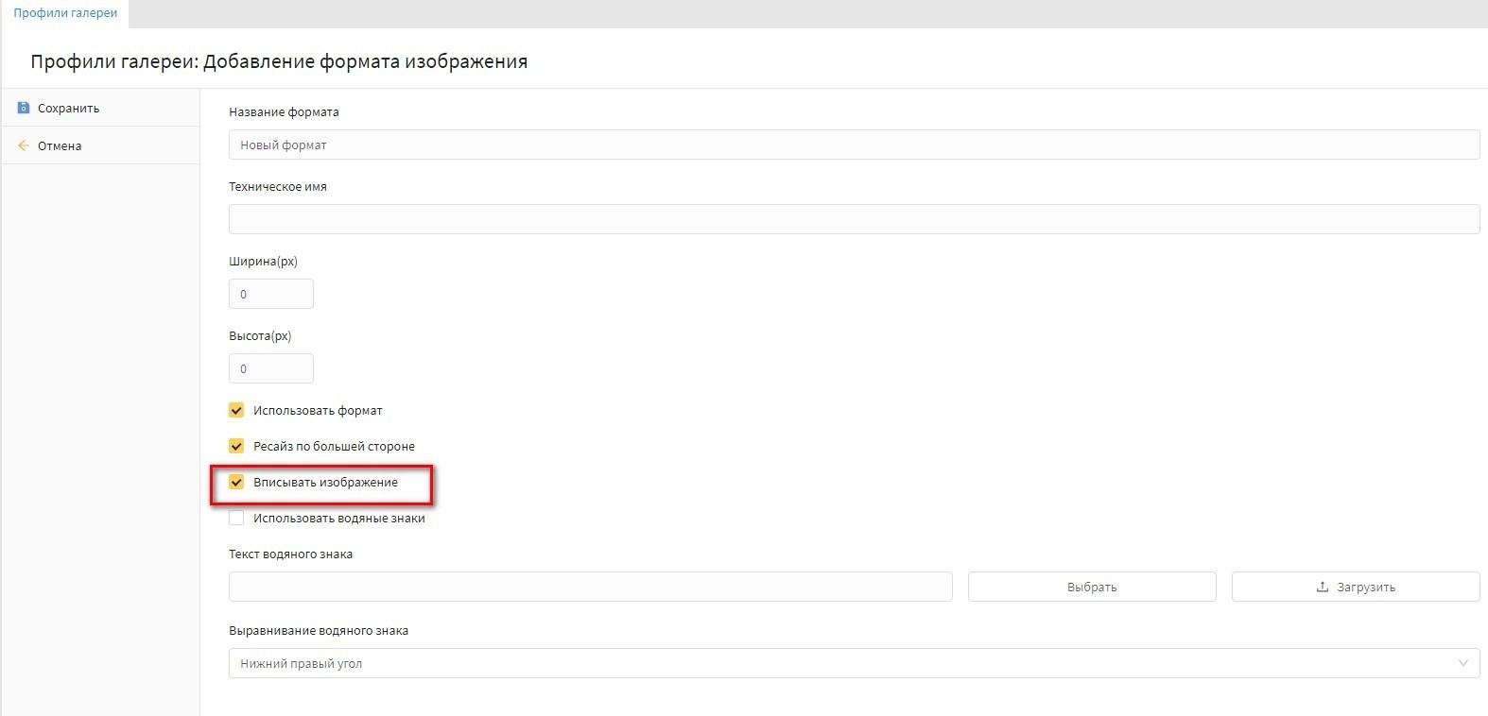This screenshot has width=1488, height=716.
Task: Click the upload icon on Загрузить button
Action: tap(1322, 587)
